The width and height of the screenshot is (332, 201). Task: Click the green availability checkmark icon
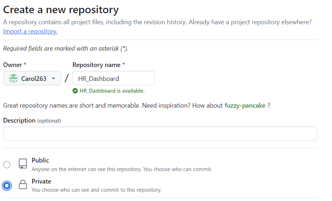[75, 91]
